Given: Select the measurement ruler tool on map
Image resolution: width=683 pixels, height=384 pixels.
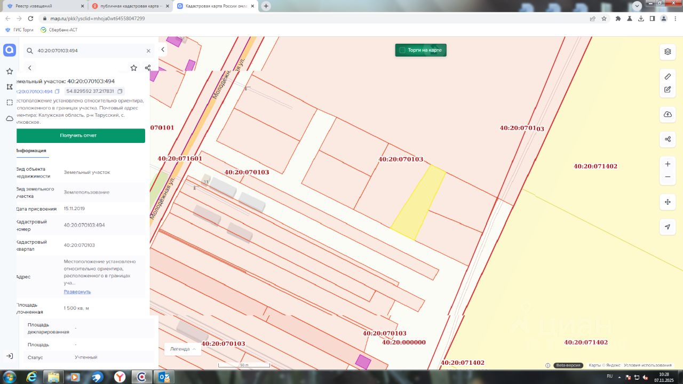Looking at the screenshot, I should 668,76.
